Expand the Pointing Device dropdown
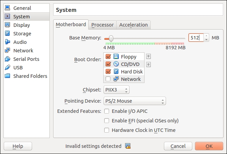227x154 pixels. point(134,101)
